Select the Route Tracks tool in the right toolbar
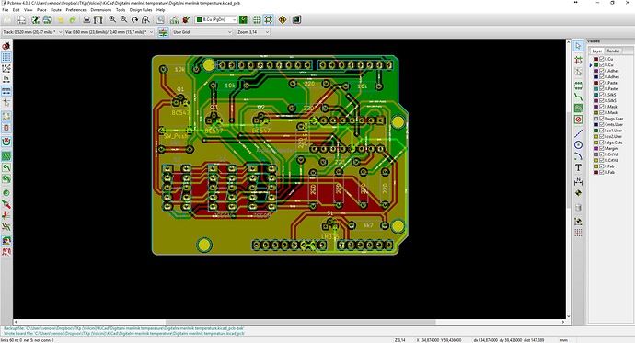635x343 pixels. pyautogui.click(x=578, y=97)
